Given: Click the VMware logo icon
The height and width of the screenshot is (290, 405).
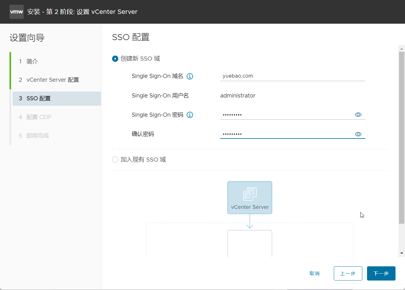Looking at the screenshot, I should pyautogui.click(x=16, y=12).
